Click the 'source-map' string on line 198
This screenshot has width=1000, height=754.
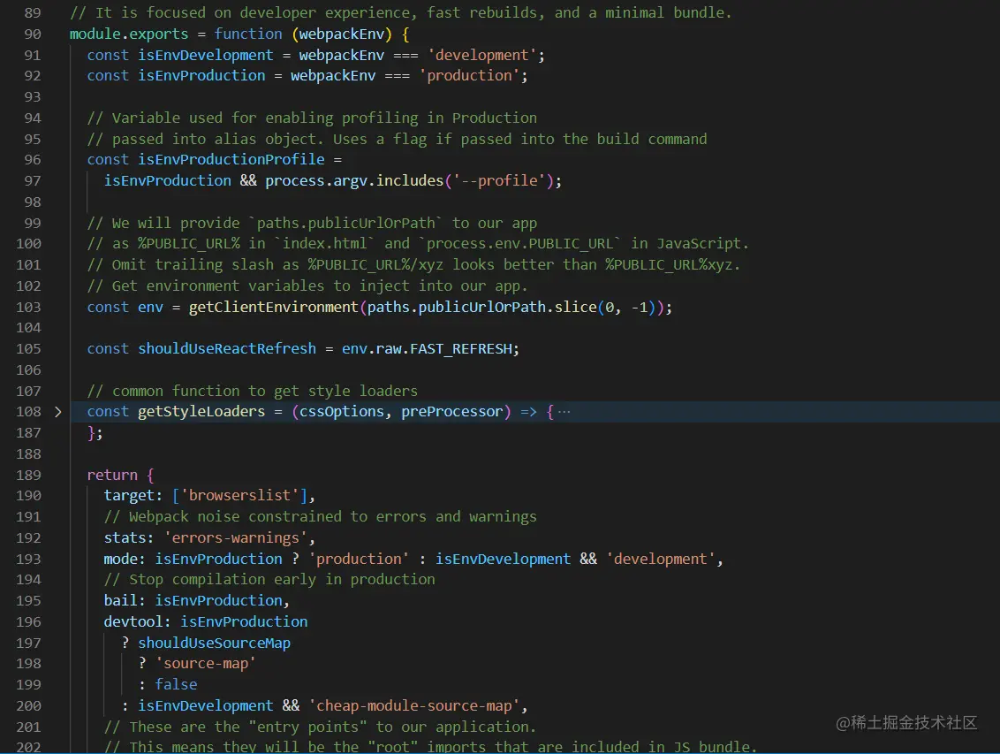coord(205,664)
